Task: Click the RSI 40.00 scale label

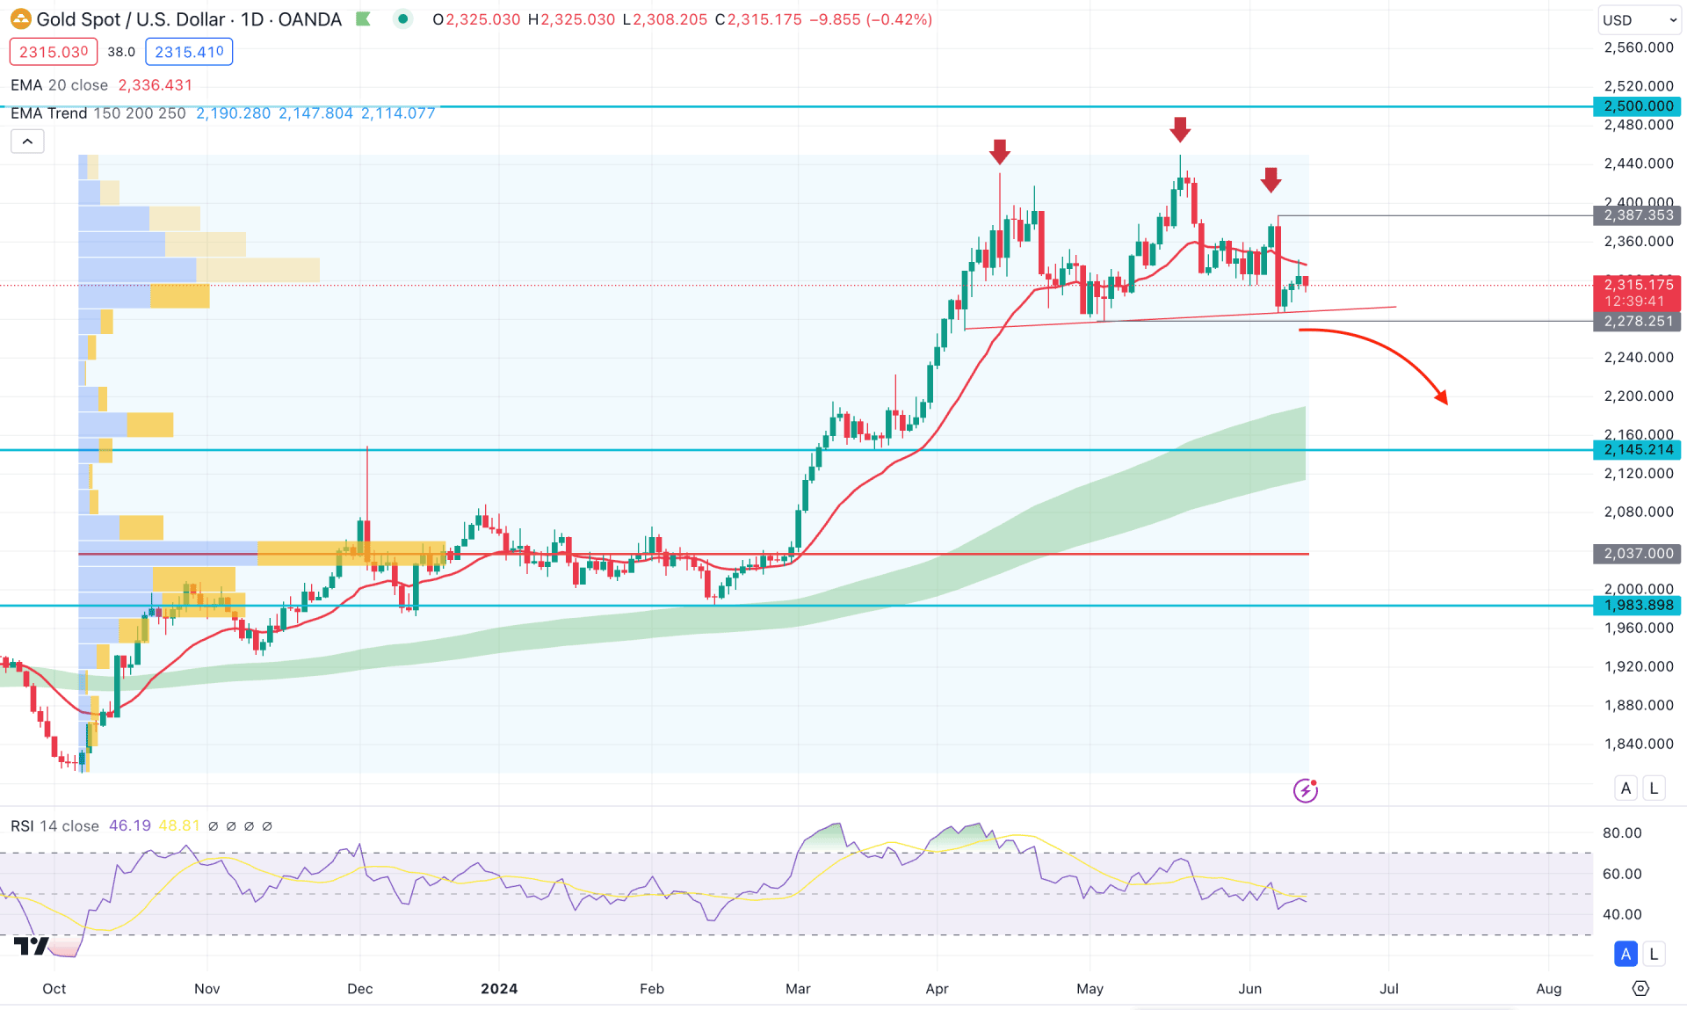Action: [1622, 915]
